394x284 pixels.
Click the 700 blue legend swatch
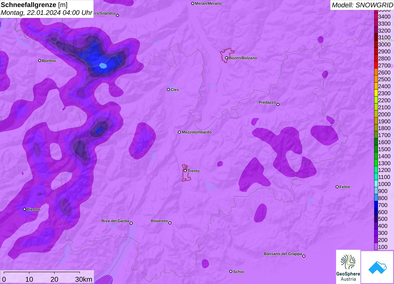(376, 205)
